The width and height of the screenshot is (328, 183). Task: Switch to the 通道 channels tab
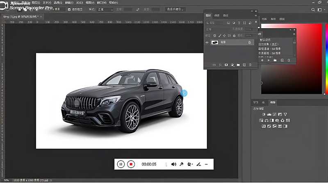click(x=217, y=15)
